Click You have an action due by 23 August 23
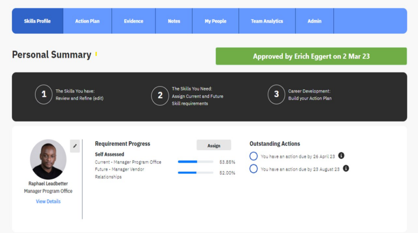Viewport: 418px width, 233px height. coord(300,169)
